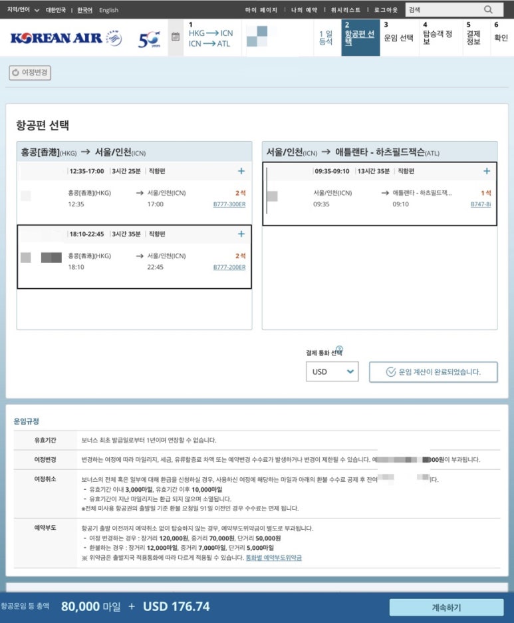Open B777-200ER aircraft link
Viewport: 514px width, 623px height.
coord(229,267)
